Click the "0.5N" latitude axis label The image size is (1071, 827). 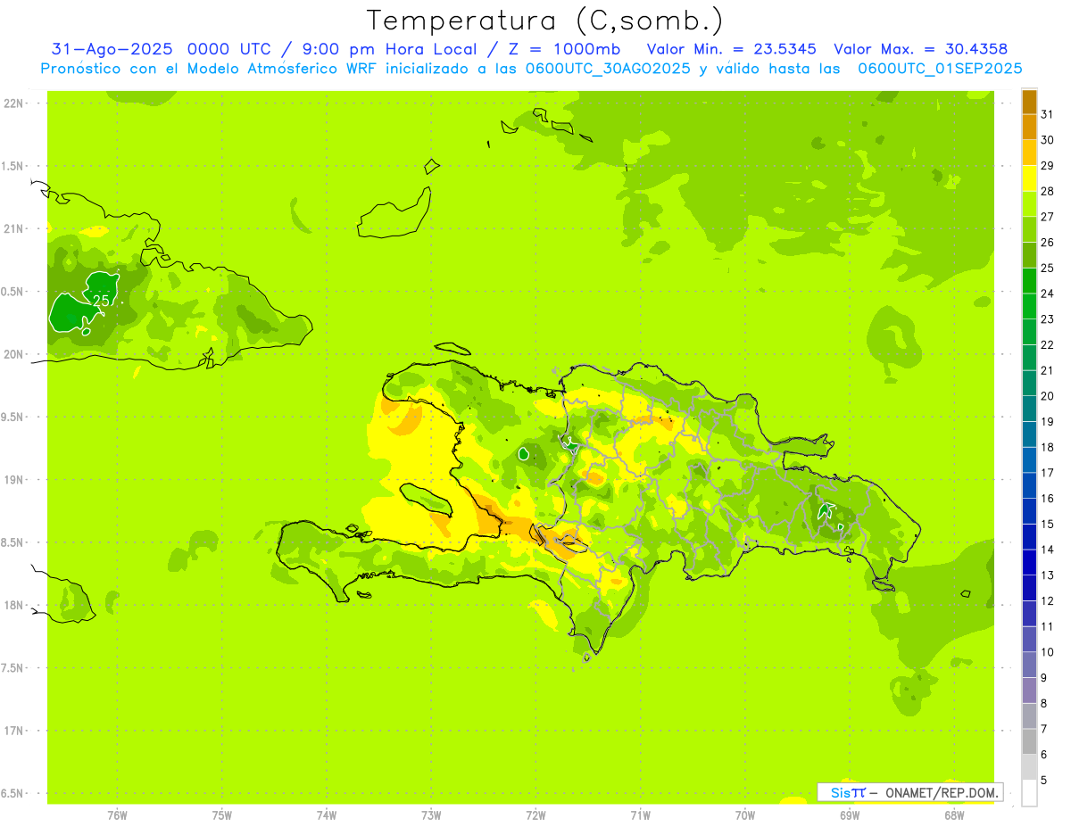tap(13, 292)
